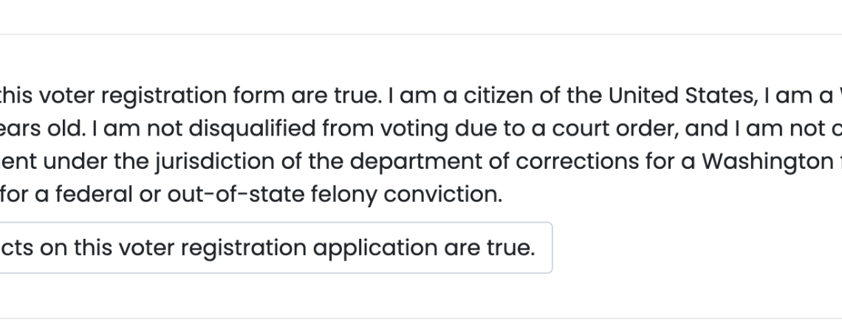Check the 'voter registration application are true' box
The image size is (842, 328).
(x=275, y=248)
